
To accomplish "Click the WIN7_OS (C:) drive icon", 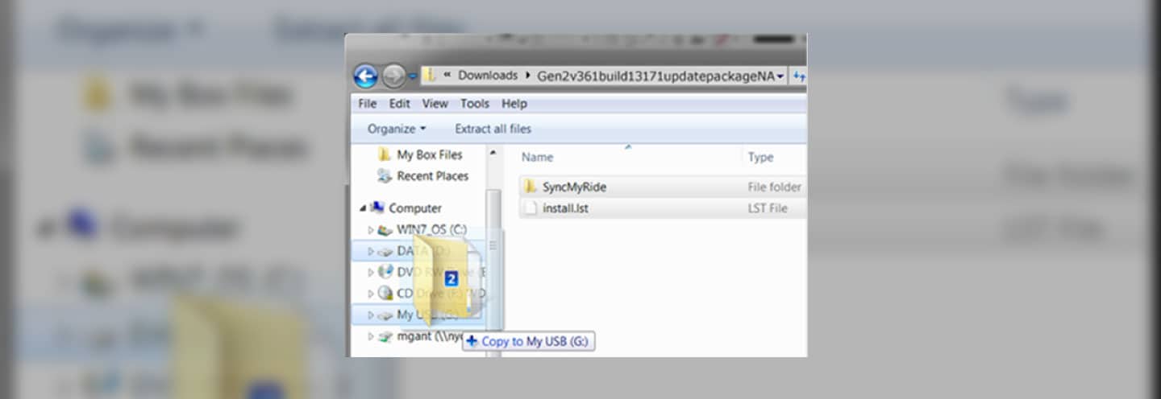I will pyautogui.click(x=385, y=230).
